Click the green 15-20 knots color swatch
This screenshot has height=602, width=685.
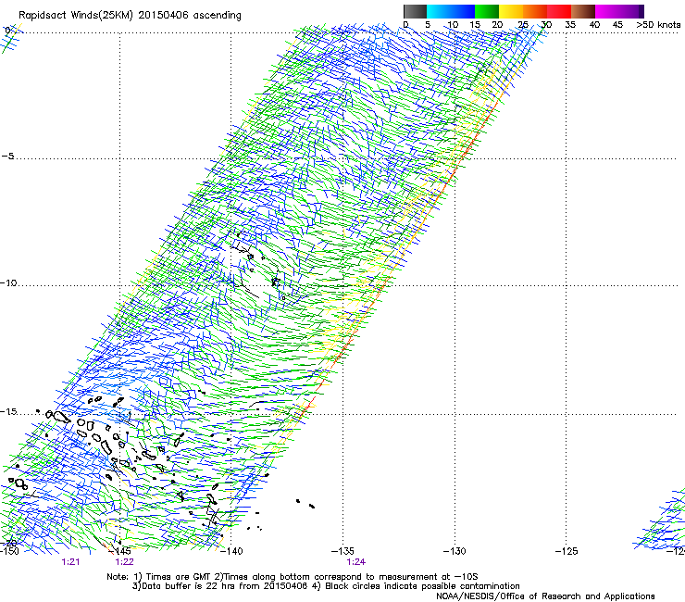[487, 11]
